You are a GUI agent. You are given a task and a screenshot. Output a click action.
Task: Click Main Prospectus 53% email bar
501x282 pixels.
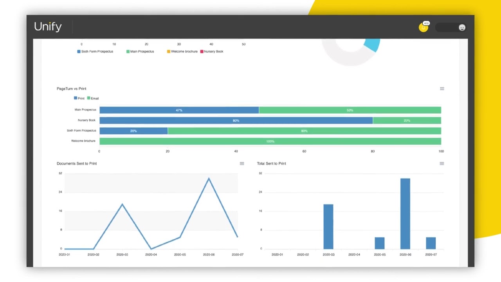point(350,110)
